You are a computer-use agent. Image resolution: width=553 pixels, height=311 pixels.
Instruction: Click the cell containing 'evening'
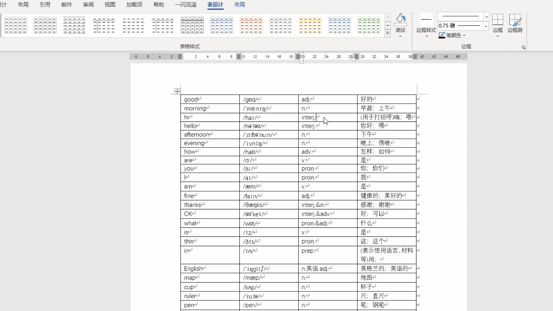[210, 143]
